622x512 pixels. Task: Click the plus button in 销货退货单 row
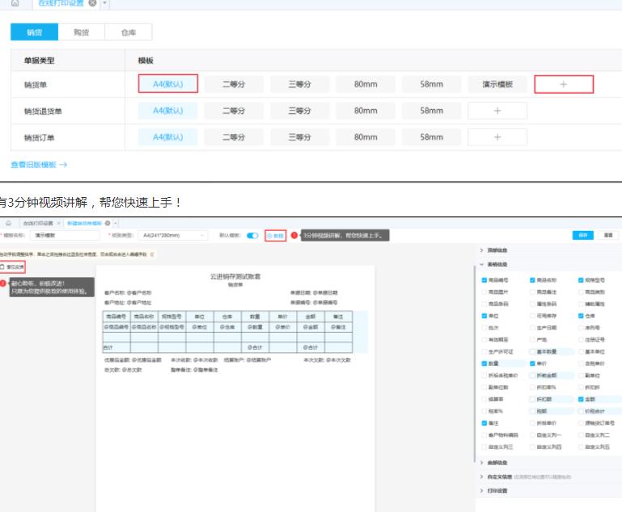(x=497, y=111)
